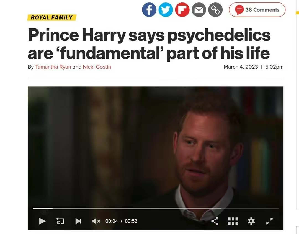299x234 pixels.
Task: Click the video player share icon
Action: [x=215, y=221]
